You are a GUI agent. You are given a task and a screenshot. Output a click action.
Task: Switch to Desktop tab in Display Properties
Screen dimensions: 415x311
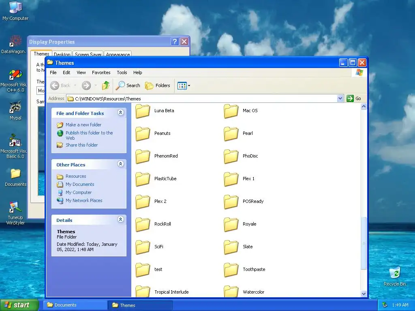point(62,54)
